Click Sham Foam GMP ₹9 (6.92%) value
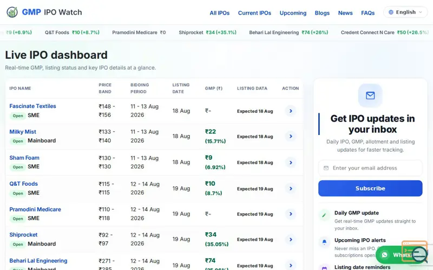Image resolution: width=433 pixels, height=270 pixels. (215, 163)
